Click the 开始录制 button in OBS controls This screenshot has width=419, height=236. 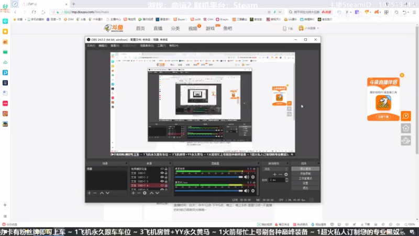pos(305,174)
